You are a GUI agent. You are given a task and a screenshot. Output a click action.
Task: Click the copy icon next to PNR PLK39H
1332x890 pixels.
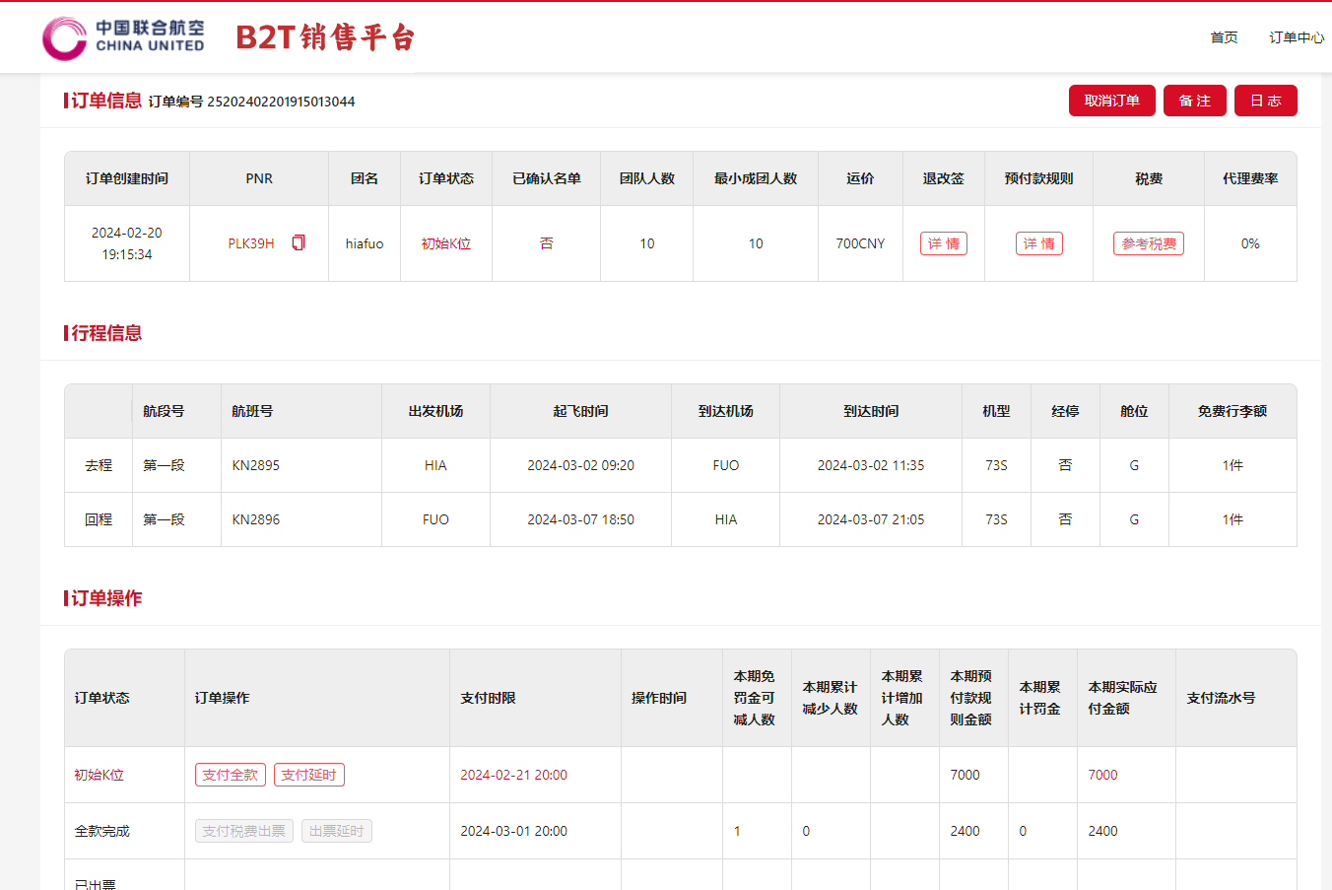click(299, 242)
